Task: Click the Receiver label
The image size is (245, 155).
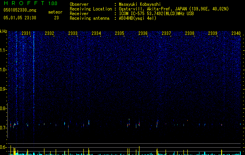Action: tap(79, 14)
